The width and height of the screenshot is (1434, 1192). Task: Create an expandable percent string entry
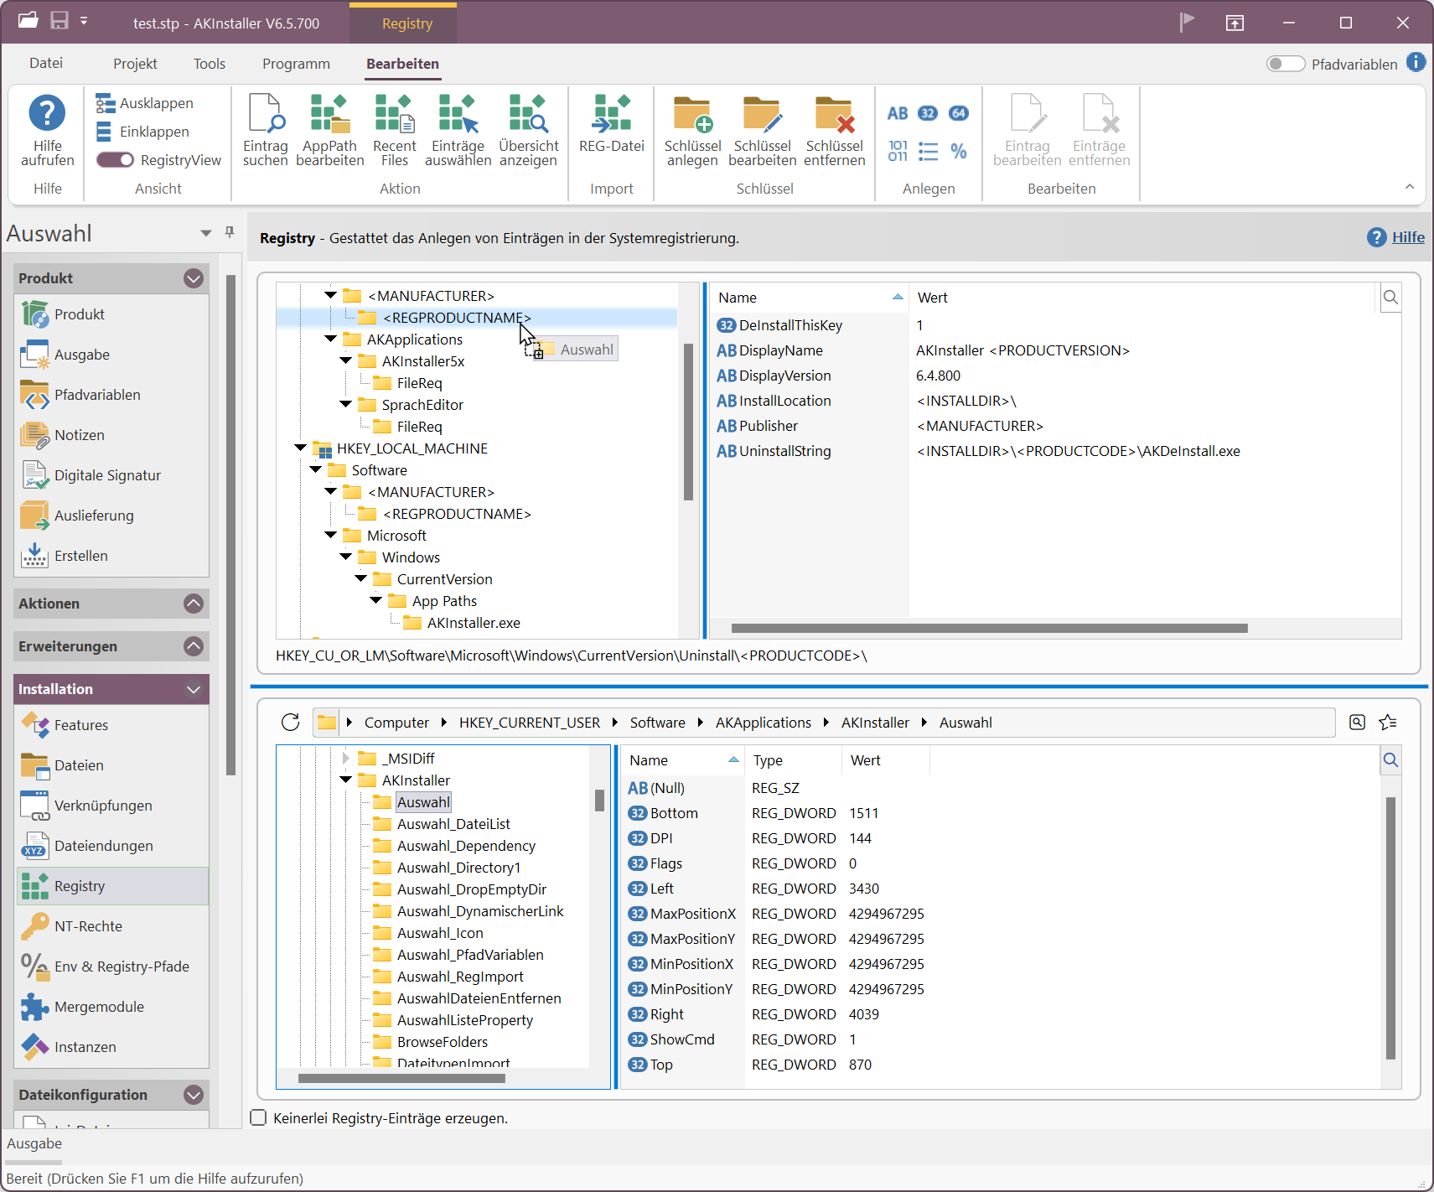pyautogui.click(x=959, y=151)
